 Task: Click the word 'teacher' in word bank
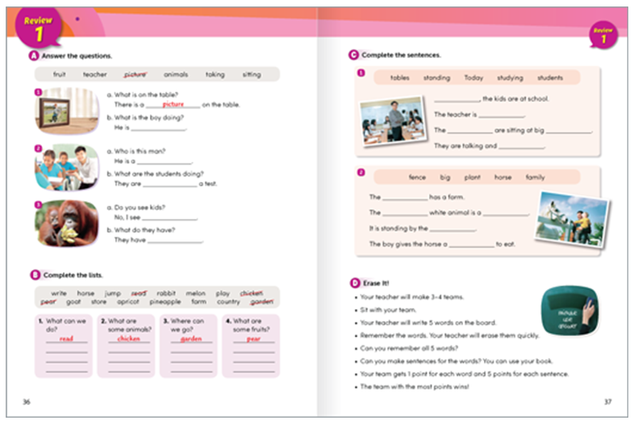click(95, 74)
